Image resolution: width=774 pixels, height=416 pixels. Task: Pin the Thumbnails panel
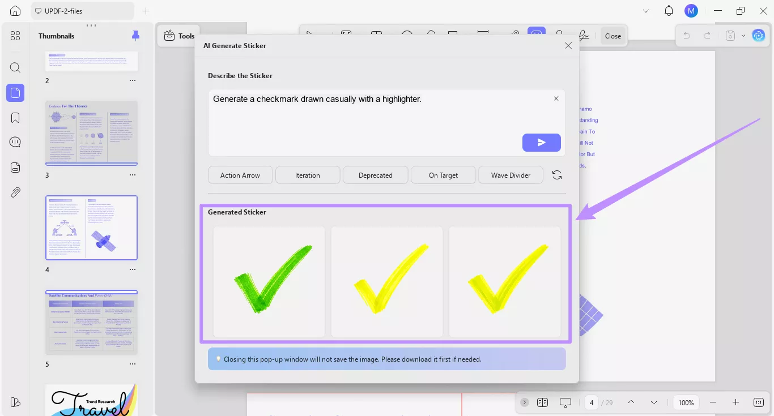(135, 36)
